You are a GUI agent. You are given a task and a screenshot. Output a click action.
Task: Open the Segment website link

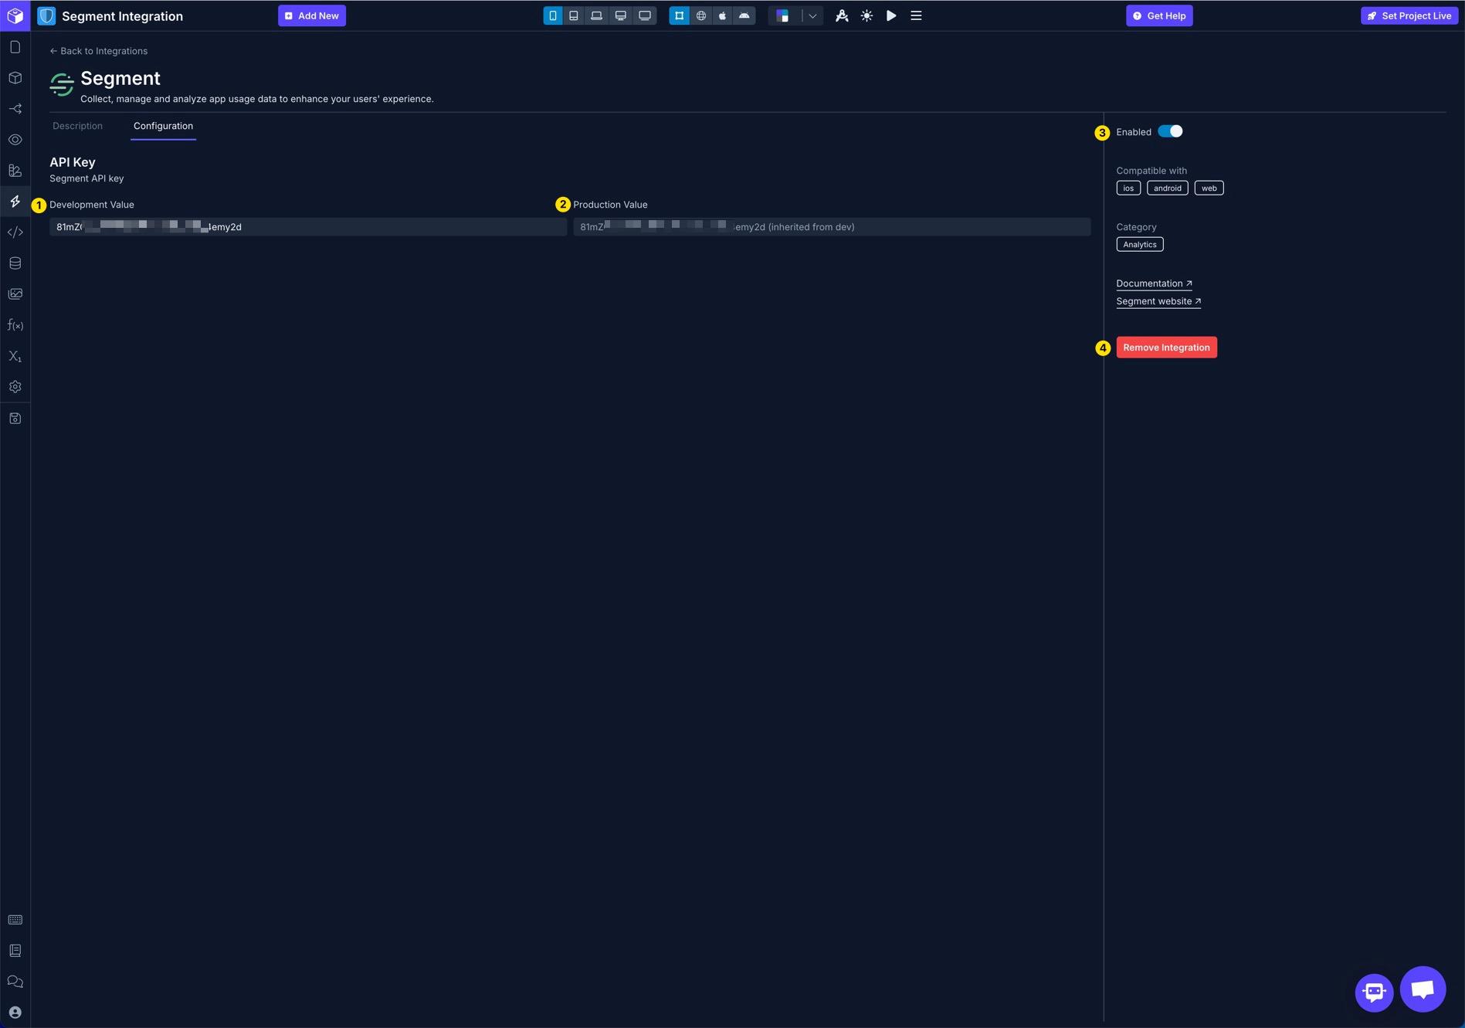pos(1158,301)
